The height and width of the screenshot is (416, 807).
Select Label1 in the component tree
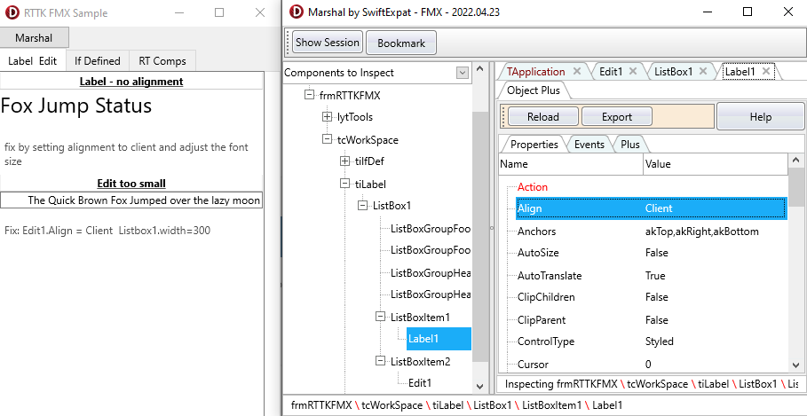(x=439, y=339)
